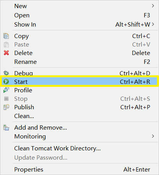Click the Copy pages icon
The height and width of the screenshot is (175, 159).
click(6, 36)
